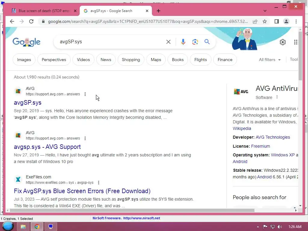
Task: Click the 1:26 AM system clock
Action: click(x=295, y=227)
